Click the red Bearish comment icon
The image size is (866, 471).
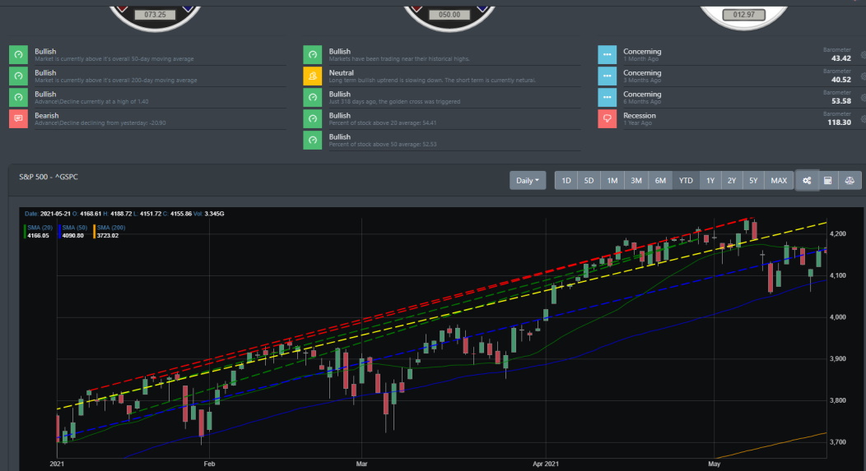(18, 118)
